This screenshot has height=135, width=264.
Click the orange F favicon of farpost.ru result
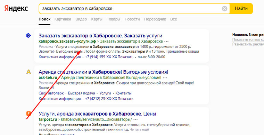tap(28, 114)
